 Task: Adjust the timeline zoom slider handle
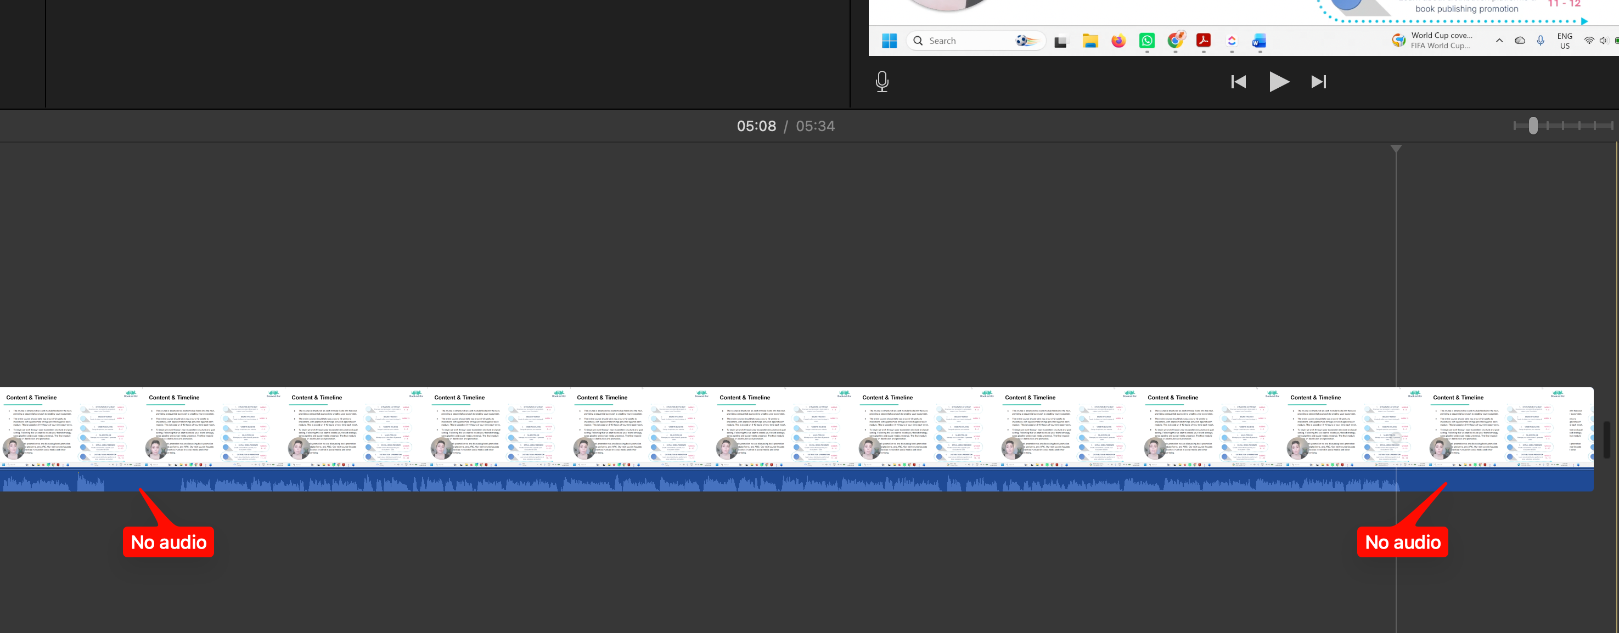[x=1533, y=126]
